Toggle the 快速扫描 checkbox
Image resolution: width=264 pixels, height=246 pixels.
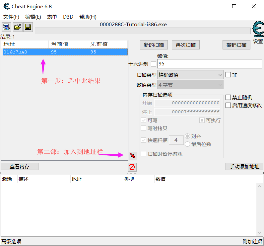pos(144,140)
